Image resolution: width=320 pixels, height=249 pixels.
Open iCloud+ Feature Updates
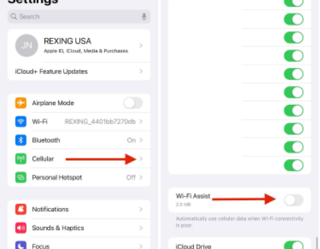tap(79, 71)
